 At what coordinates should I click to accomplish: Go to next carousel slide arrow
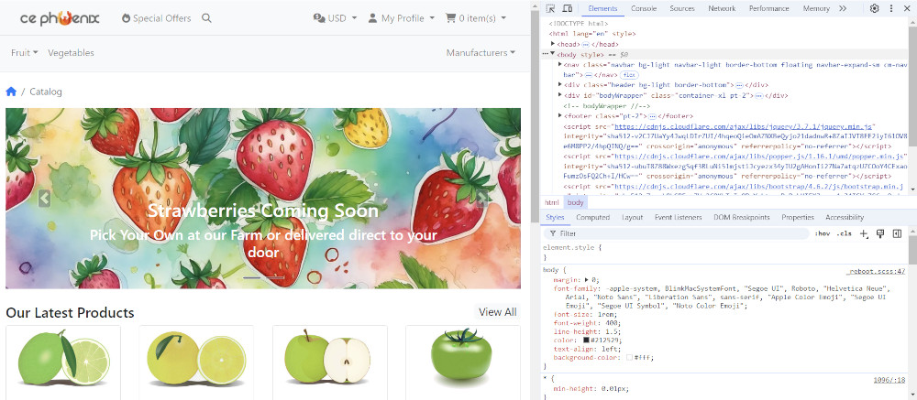click(482, 199)
